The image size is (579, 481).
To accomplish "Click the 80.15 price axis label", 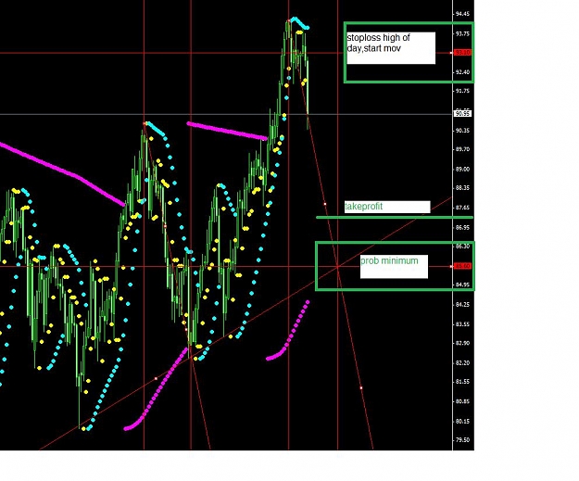I will click(462, 421).
